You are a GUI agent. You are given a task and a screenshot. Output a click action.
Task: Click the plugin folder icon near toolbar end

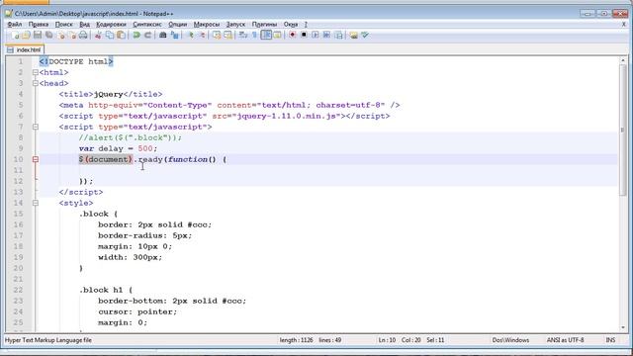coord(354,36)
